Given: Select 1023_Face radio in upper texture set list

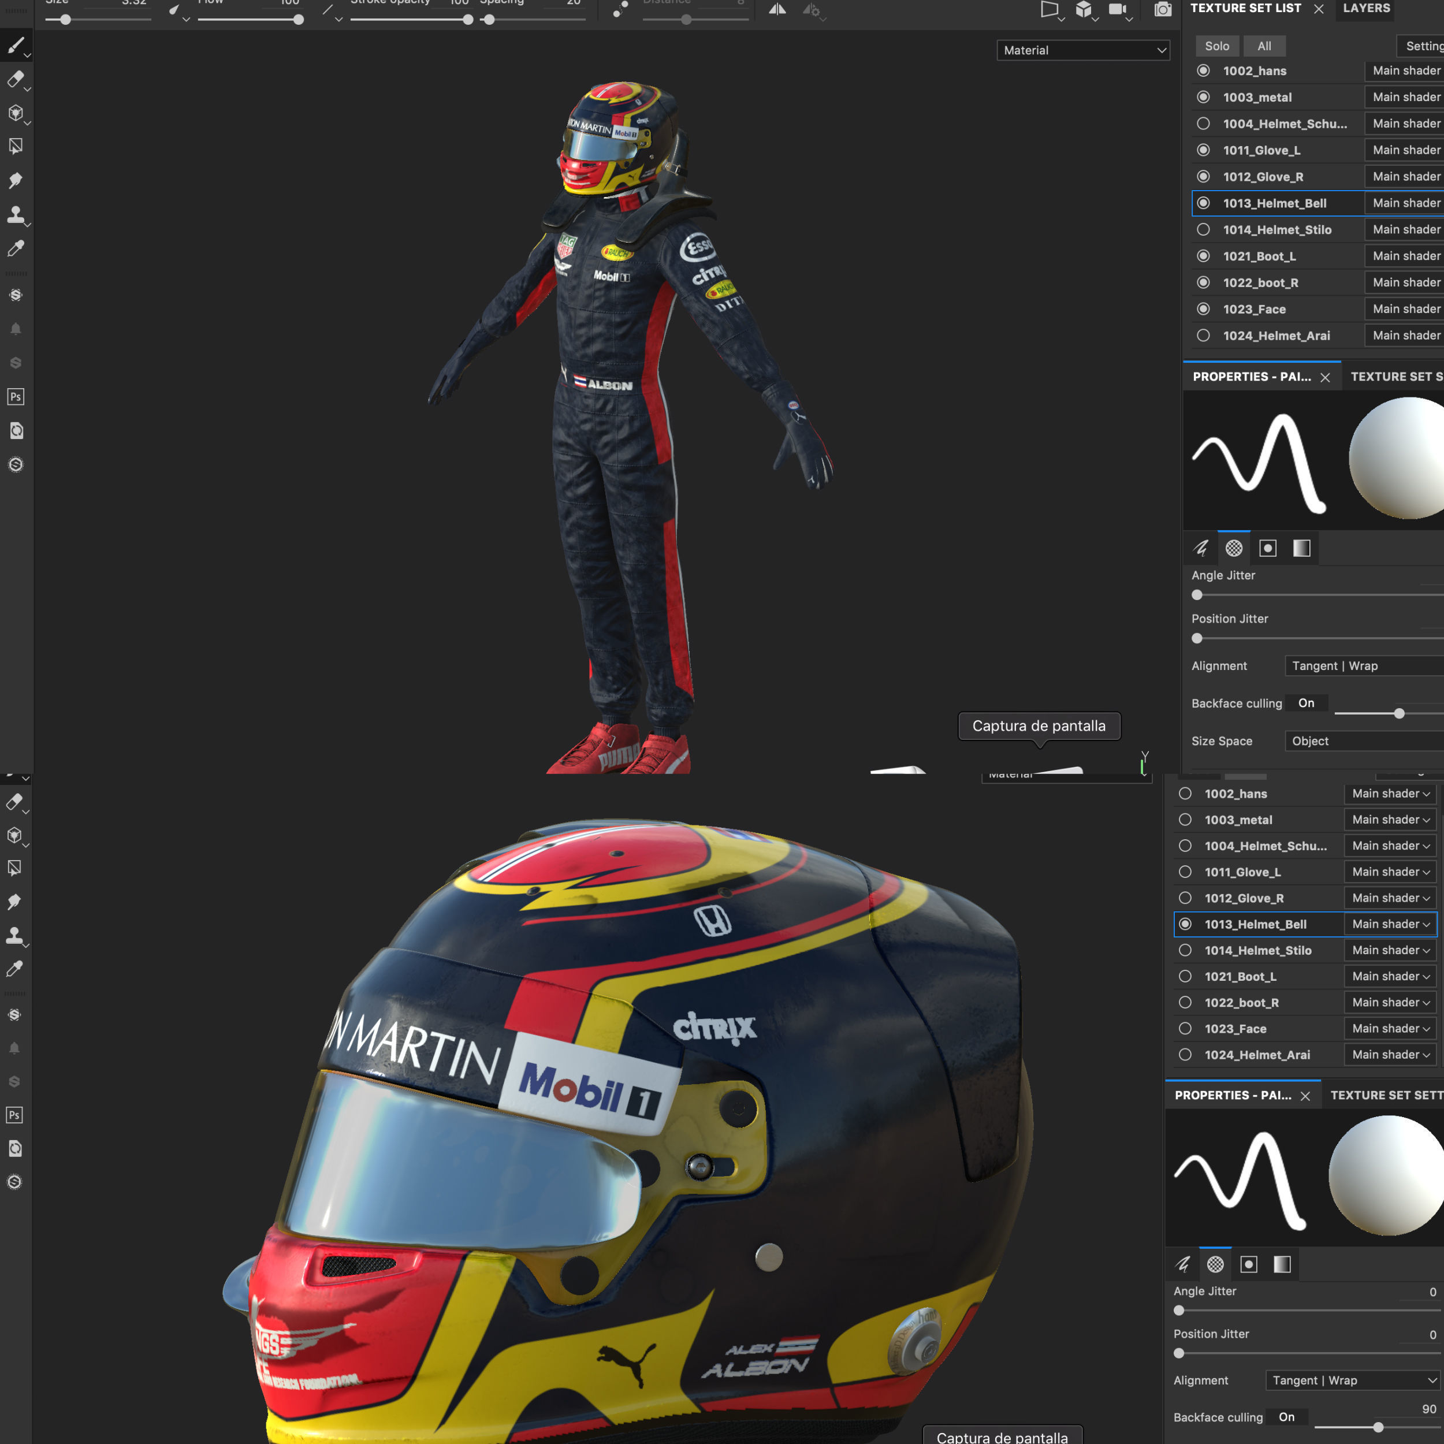Looking at the screenshot, I should pyautogui.click(x=1203, y=308).
